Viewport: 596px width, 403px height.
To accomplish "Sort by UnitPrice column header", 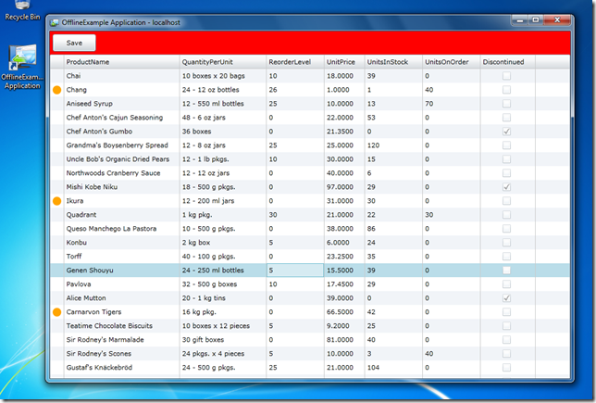I will 341,62.
